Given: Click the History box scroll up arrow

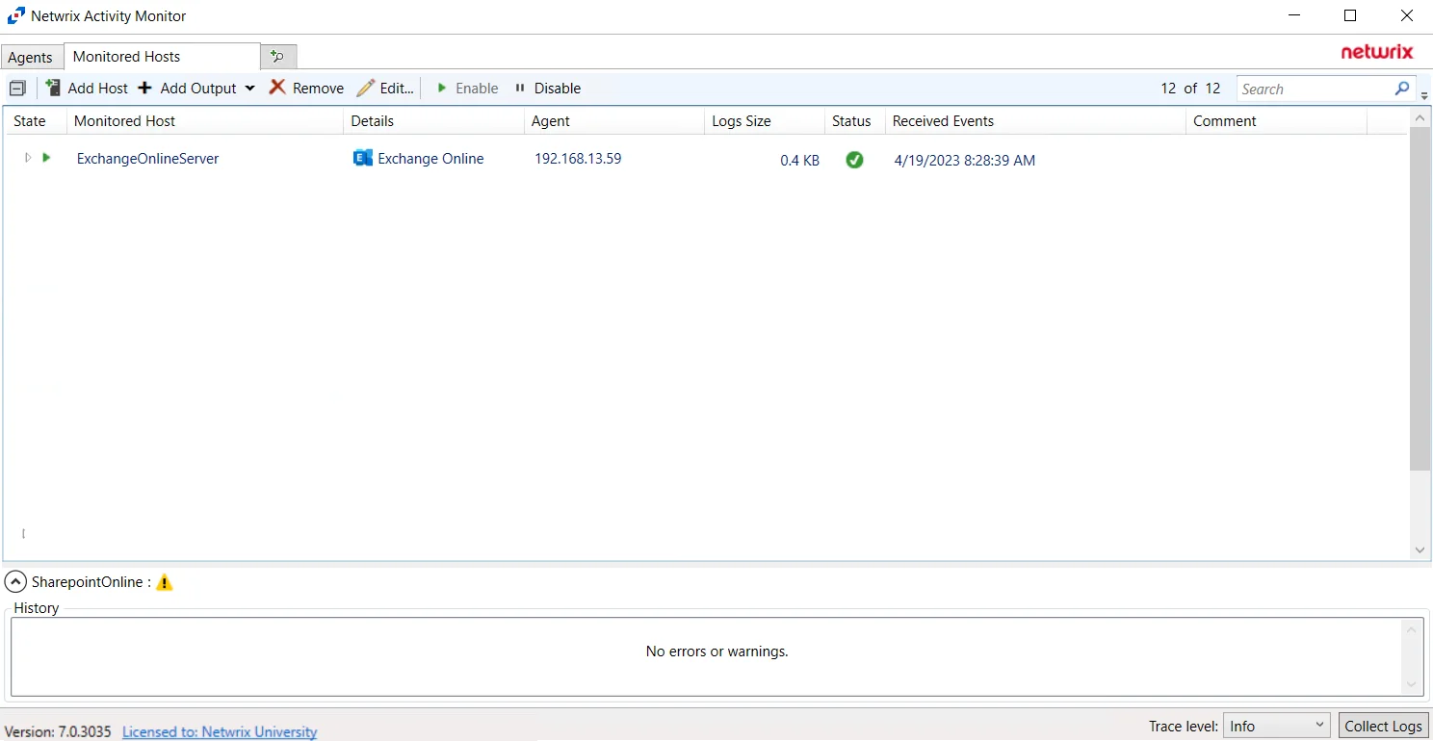Looking at the screenshot, I should [1413, 629].
